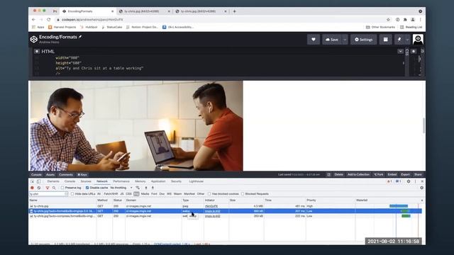Switch to DevTools Application tab
The height and width of the screenshot is (255, 454).
[x=158, y=181]
